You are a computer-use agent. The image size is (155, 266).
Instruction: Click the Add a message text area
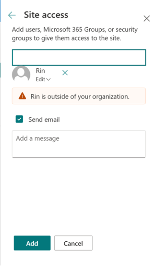tap(79, 144)
